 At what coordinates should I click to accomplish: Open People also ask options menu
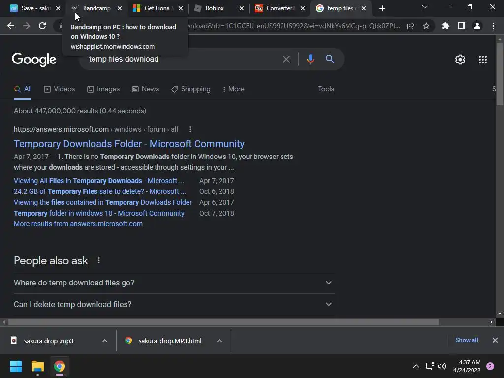point(98,261)
